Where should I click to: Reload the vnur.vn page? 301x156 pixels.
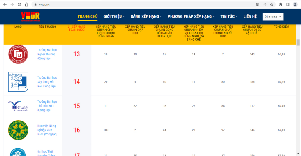coord(19,5)
